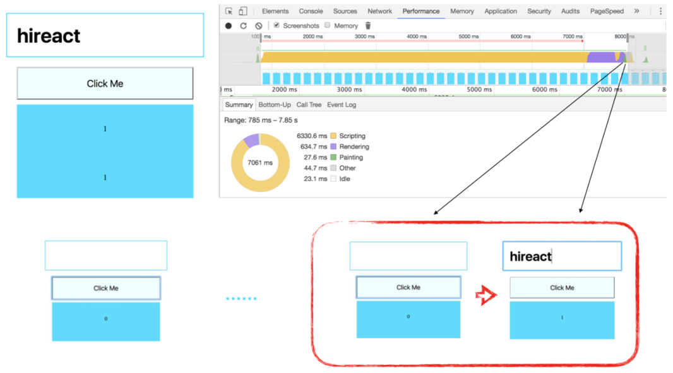Focus the large hireact input field

[105, 35]
